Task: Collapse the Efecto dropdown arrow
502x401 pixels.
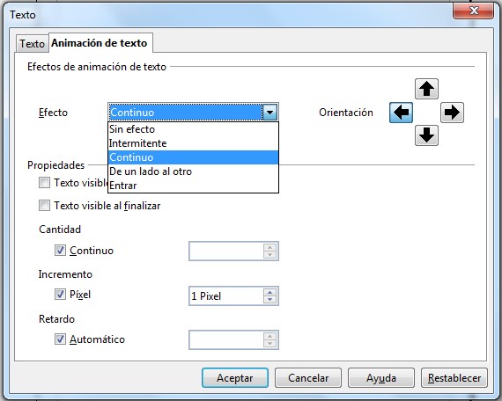Action: click(269, 113)
